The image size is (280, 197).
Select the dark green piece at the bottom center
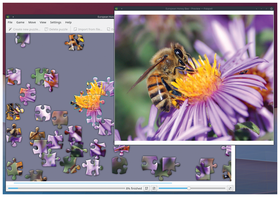[x=119, y=165]
